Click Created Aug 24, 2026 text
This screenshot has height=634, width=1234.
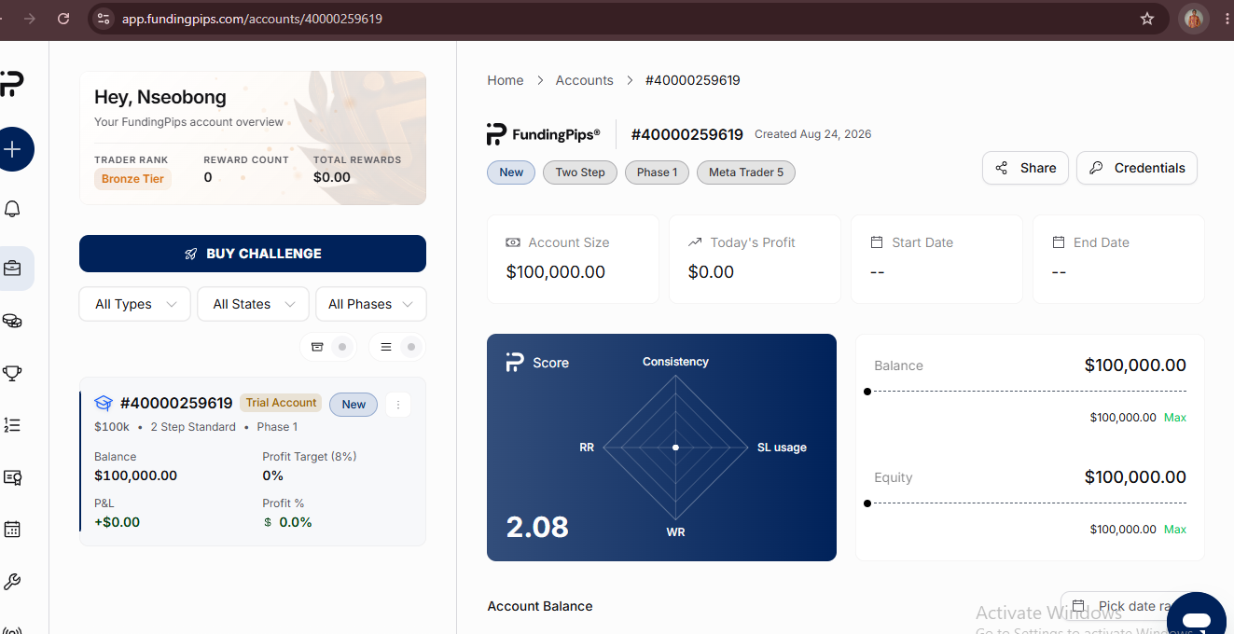(812, 134)
